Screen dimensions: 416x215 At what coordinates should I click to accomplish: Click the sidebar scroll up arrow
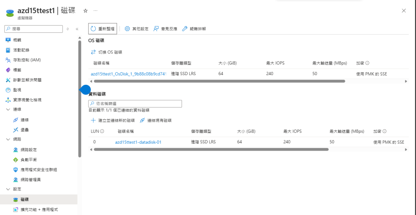(80, 38)
